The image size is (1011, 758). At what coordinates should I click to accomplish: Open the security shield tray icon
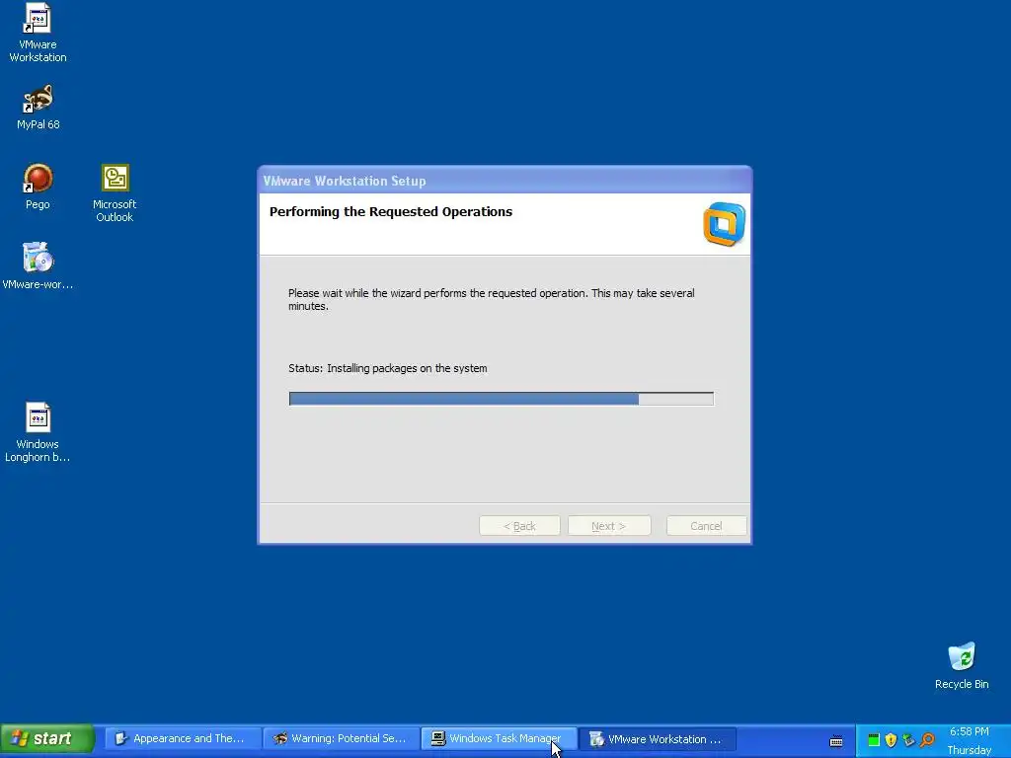(892, 740)
